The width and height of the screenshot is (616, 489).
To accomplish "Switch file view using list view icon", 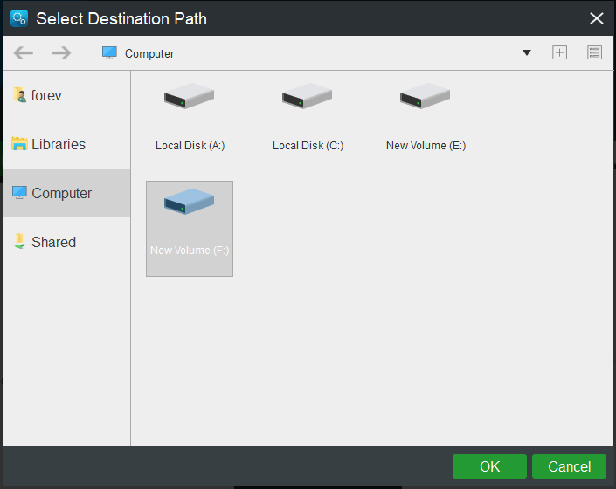I will [595, 53].
